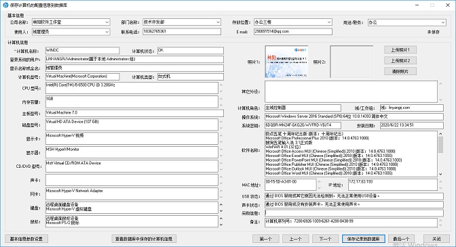Click the upload photo 1 button
The height and width of the screenshot is (247, 456).
pos(400,50)
